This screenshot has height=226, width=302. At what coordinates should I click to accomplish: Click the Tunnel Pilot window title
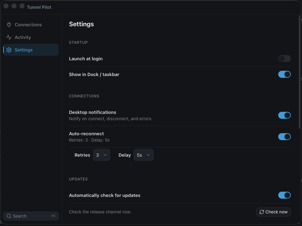tap(39, 7)
